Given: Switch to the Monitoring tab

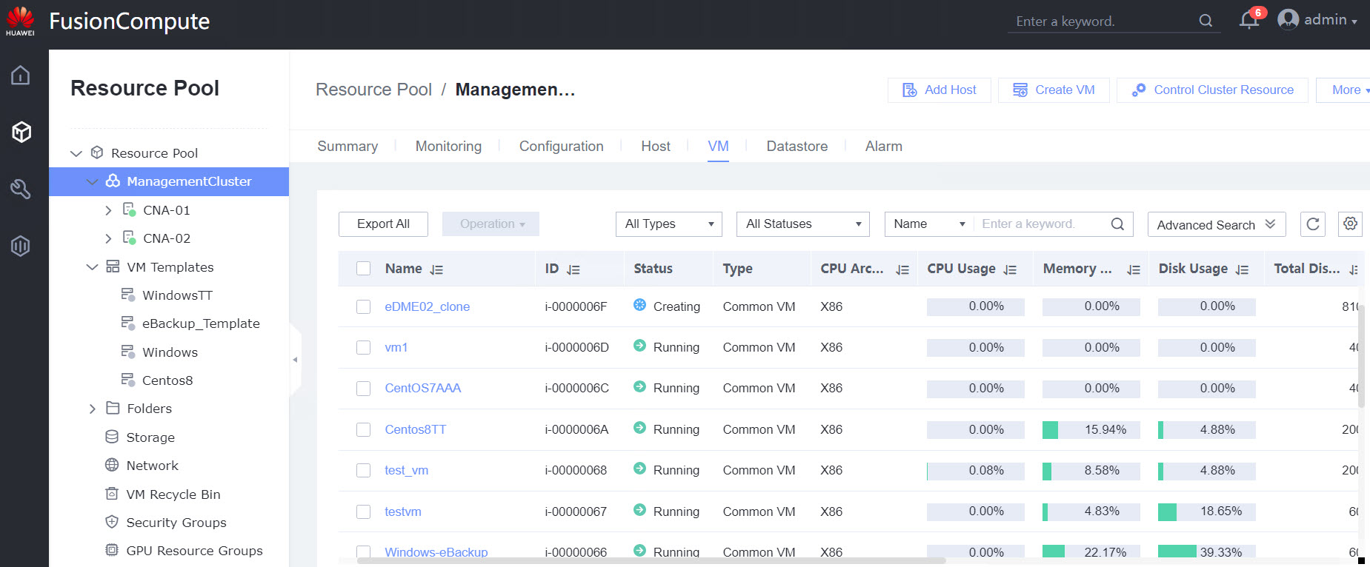Looking at the screenshot, I should tap(448, 147).
